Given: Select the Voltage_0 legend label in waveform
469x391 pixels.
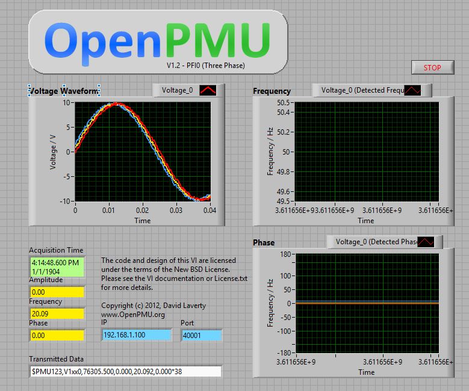Looking at the screenshot, I should point(178,90).
